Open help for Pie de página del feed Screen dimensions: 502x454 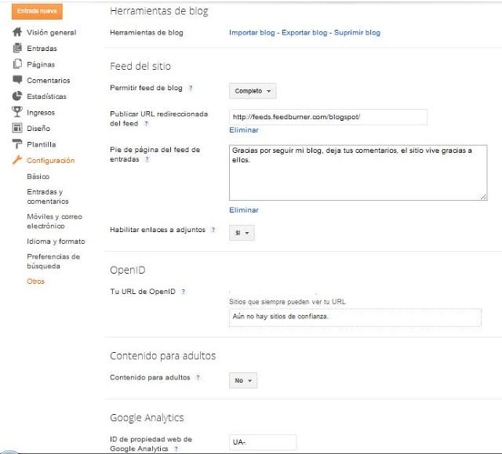tap(147, 159)
